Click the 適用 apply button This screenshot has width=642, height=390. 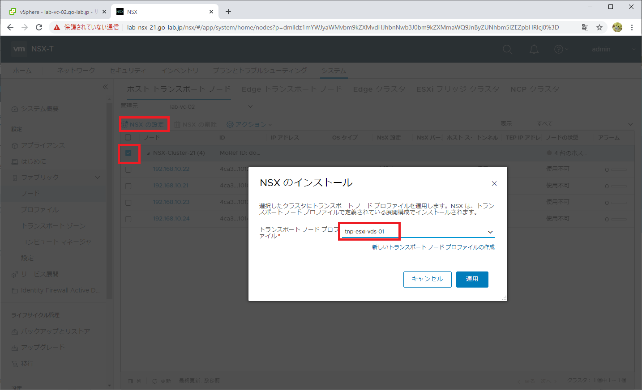pos(472,279)
